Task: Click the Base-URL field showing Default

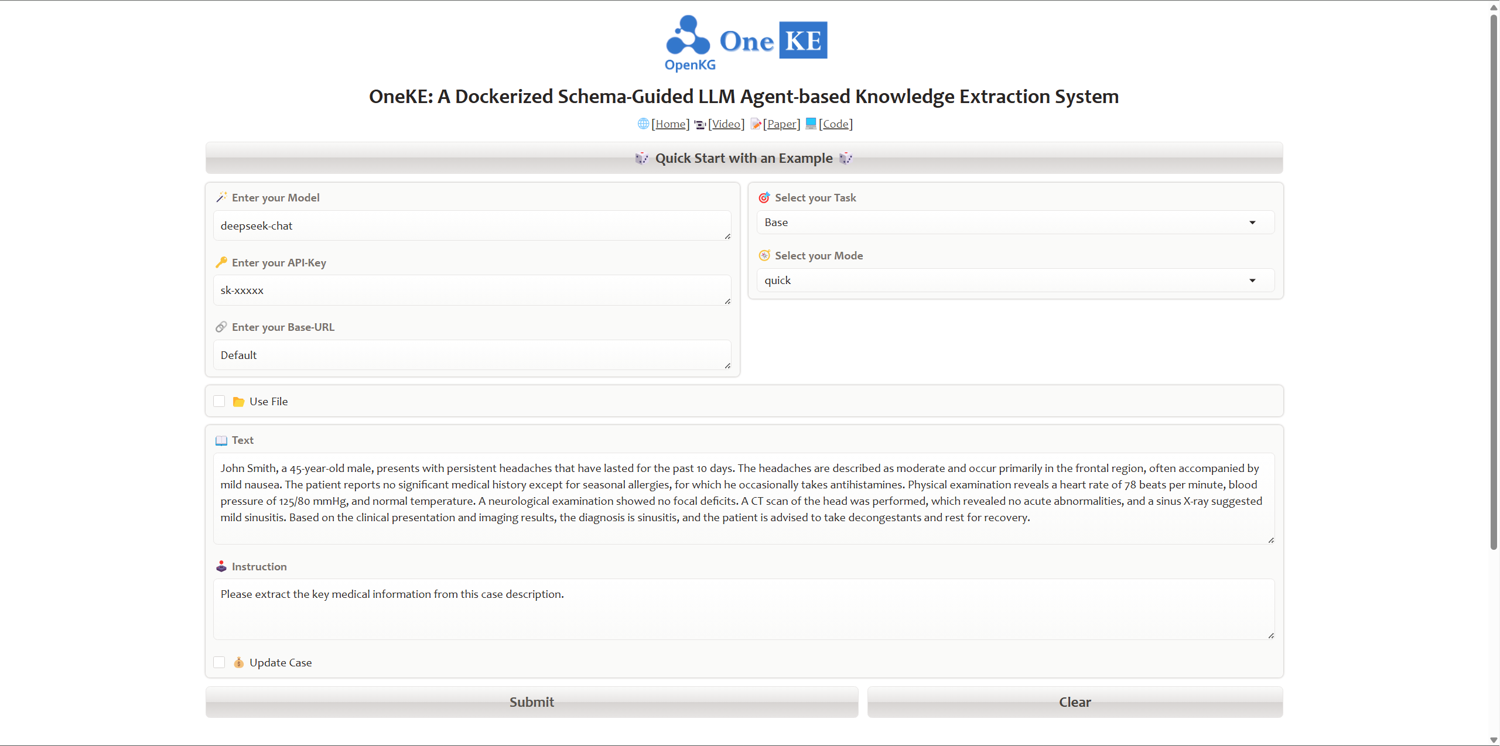Action: coord(472,355)
